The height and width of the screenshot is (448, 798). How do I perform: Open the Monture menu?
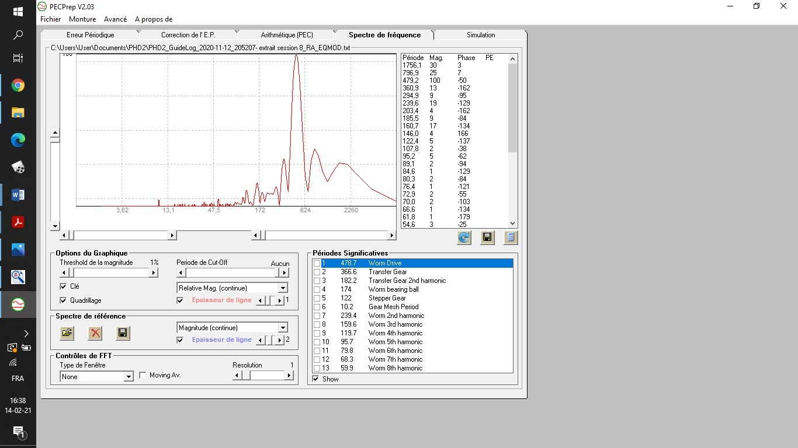tap(82, 19)
